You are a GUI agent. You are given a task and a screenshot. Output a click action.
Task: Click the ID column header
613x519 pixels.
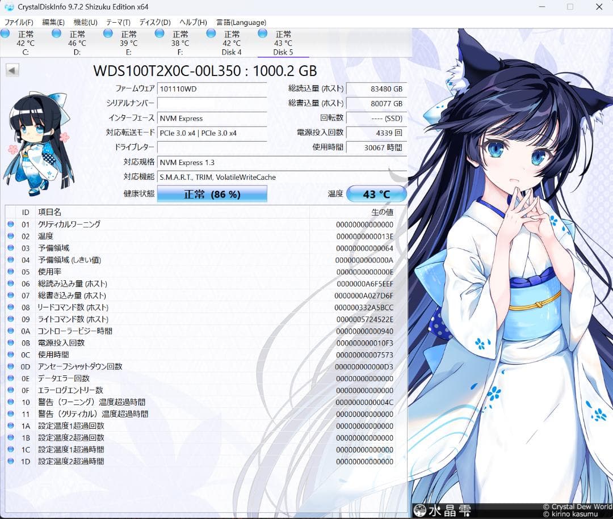(x=26, y=212)
